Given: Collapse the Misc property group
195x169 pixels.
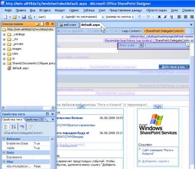Looking at the screenshot, I should pyautogui.click(x=4, y=162).
